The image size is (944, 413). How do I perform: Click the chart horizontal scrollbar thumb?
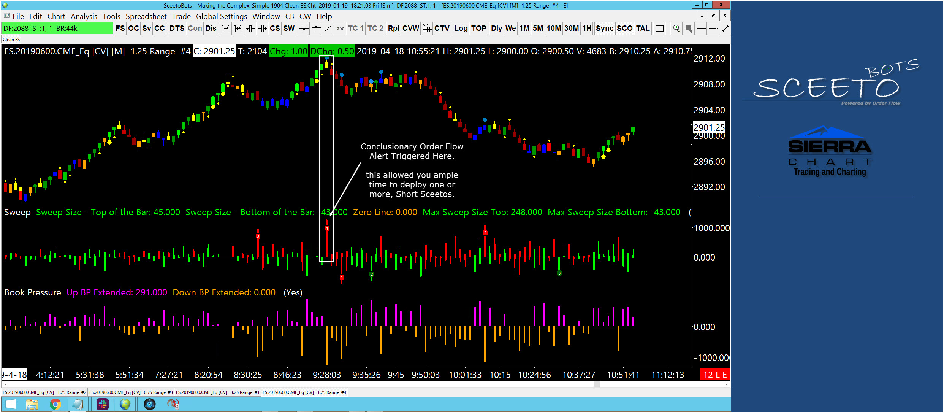(597, 384)
